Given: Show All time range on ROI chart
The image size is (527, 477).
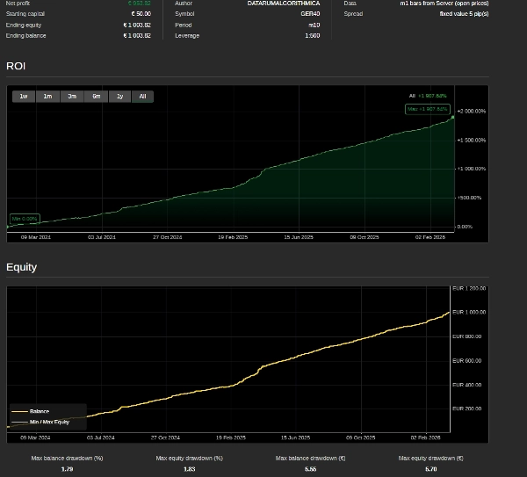Looking at the screenshot, I should click(x=142, y=97).
